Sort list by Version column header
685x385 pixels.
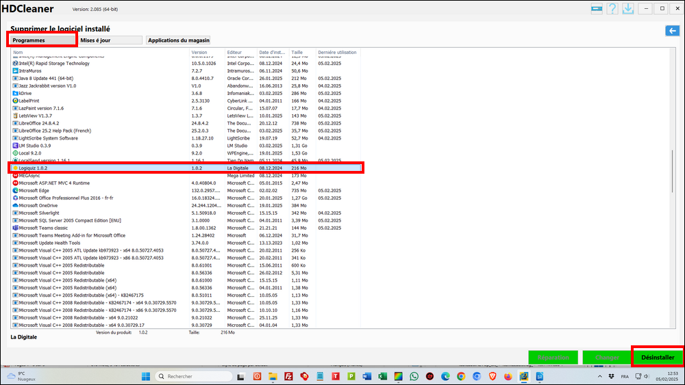coord(208,53)
